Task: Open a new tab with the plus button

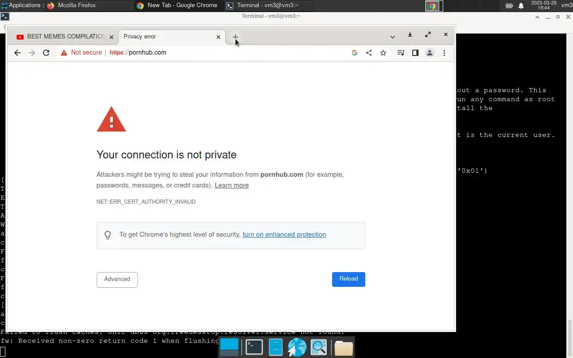Action: [x=235, y=37]
